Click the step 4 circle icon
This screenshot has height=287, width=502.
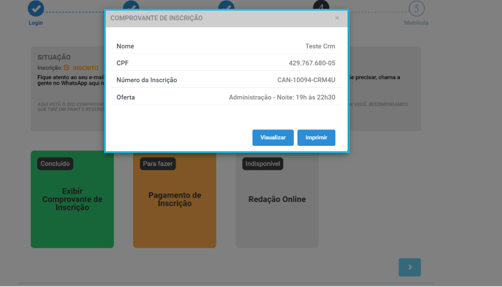[x=321, y=5]
